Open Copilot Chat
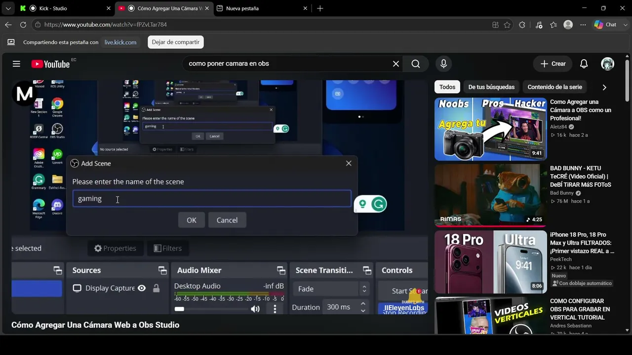Image resolution: width=632 pixels, height=355 pixels. tap(605, 25)
